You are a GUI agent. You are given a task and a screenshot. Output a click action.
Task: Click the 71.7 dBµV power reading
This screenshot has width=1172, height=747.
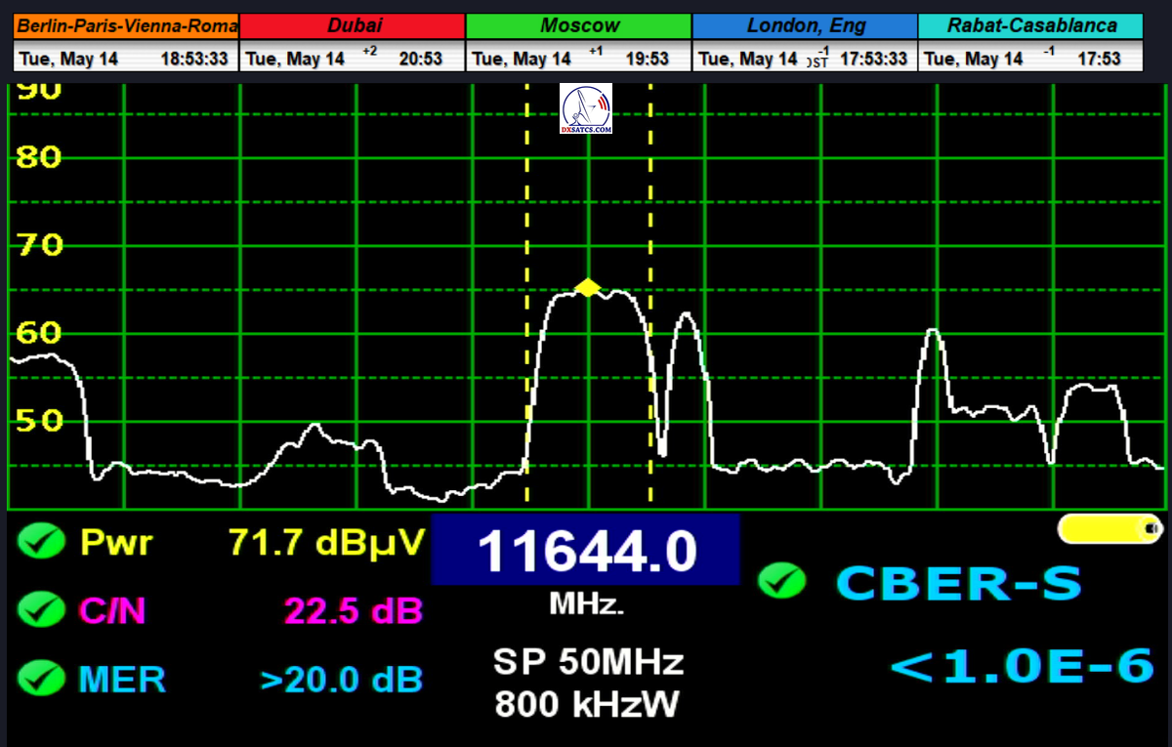(x=326, y=540)
